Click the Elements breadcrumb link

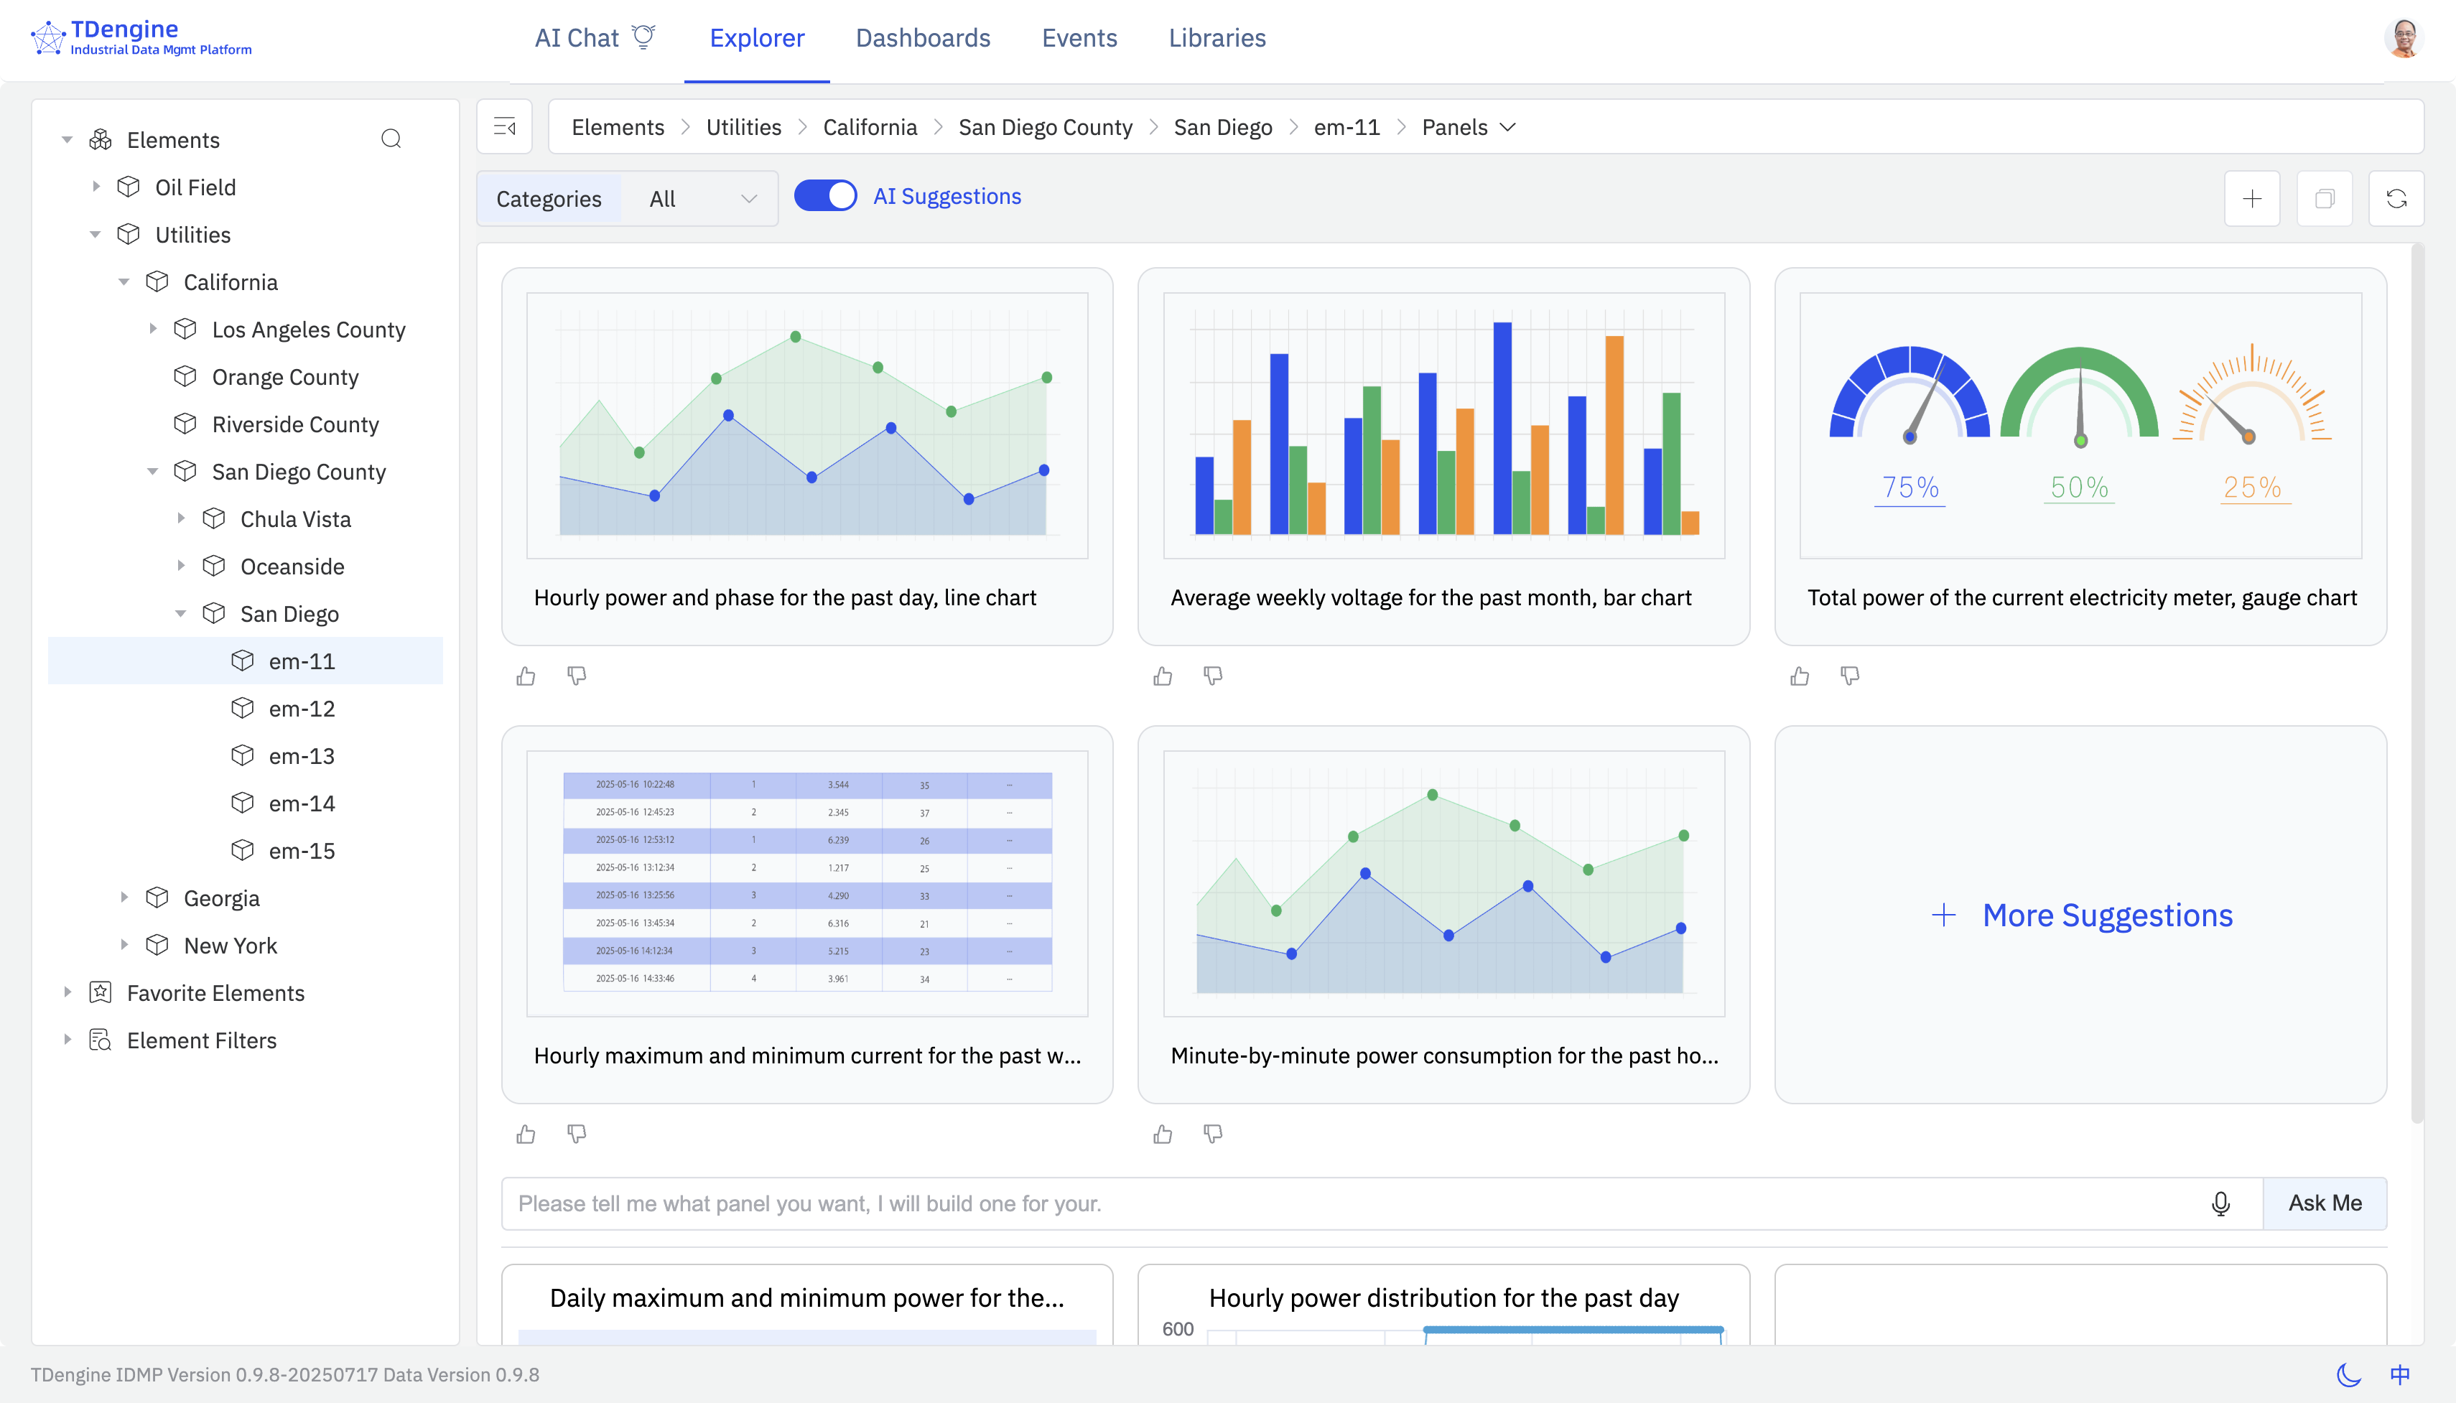[x=618, y=127]
